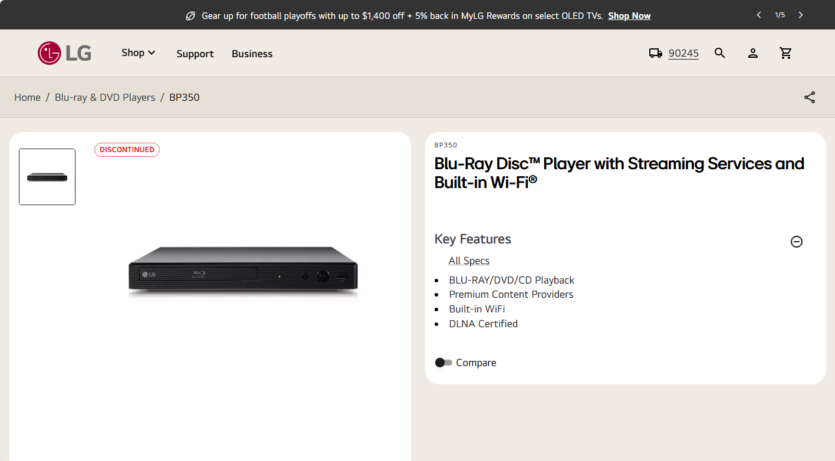Open Blu-ray & DVD Players breadcrumb
This screenshot has height=461, width=835.
pos(105,97)
